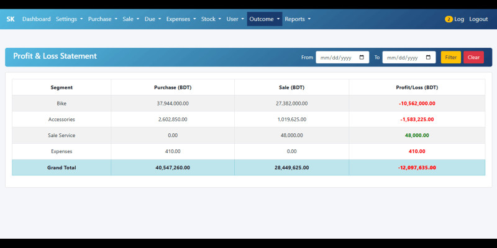The height and width of the screenshot is (248, 497).
Task: Expand the Sale menu
Action: click(x=130, y=19)
